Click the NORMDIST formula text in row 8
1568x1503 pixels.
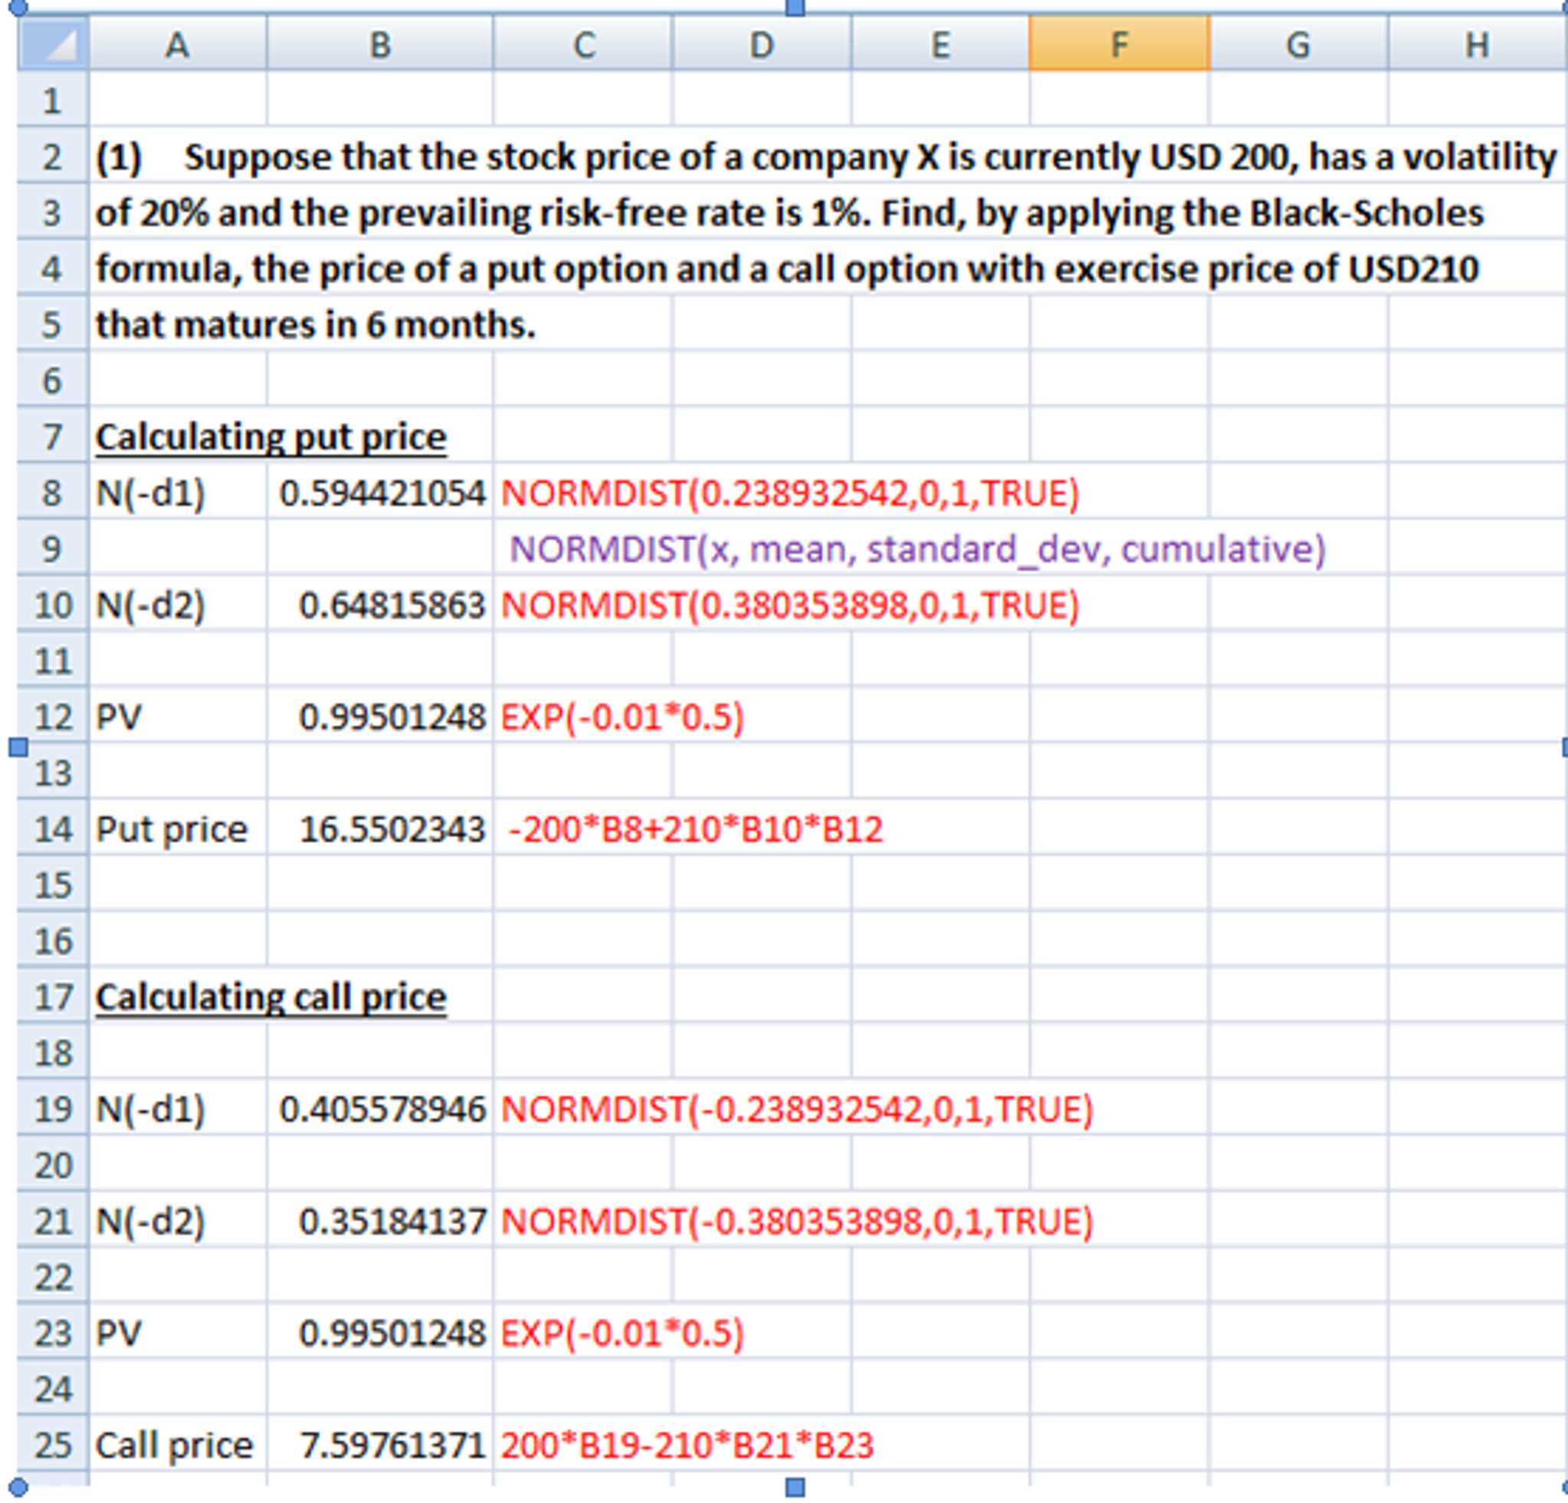[x=792, y=492]
